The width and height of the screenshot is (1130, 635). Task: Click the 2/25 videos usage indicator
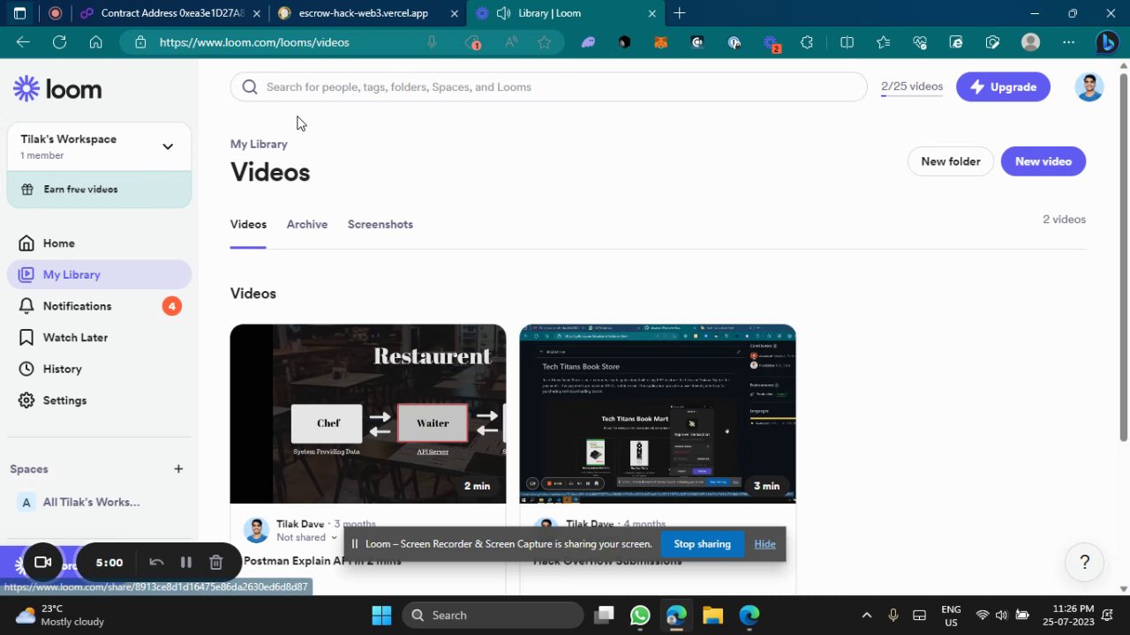(912, 86)
